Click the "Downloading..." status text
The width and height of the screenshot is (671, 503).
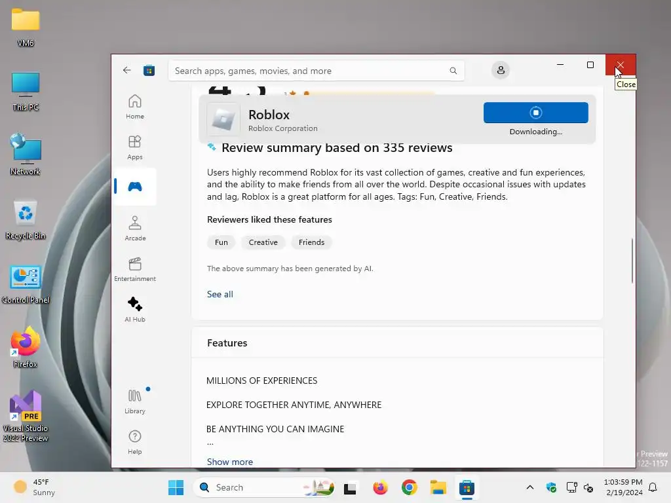536,132
